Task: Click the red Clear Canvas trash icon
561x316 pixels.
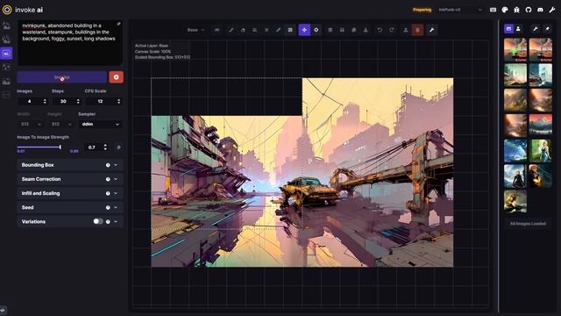Action: tap(417, 30)
